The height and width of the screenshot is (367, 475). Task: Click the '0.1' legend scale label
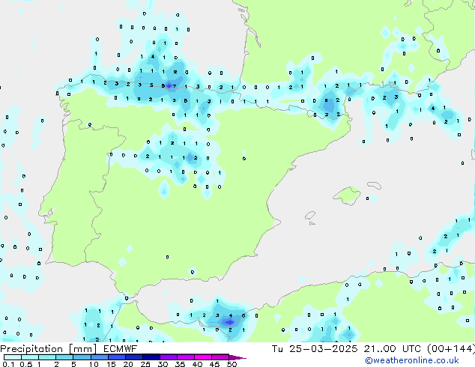[8, 364]
